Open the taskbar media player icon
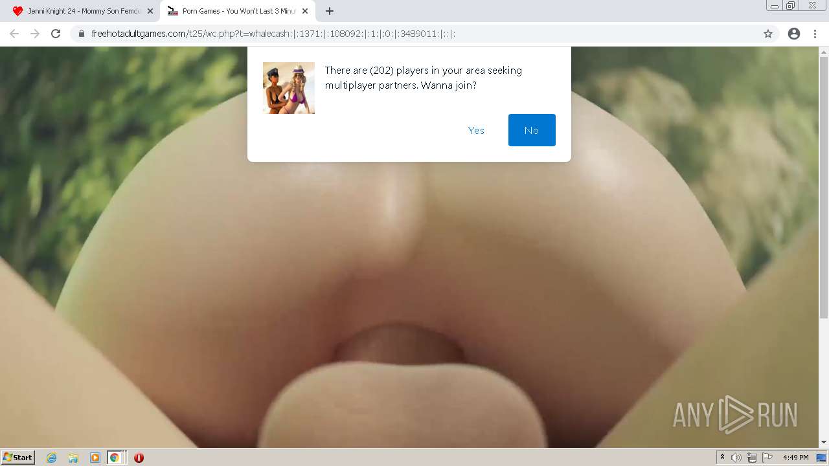 pos(95,458)
